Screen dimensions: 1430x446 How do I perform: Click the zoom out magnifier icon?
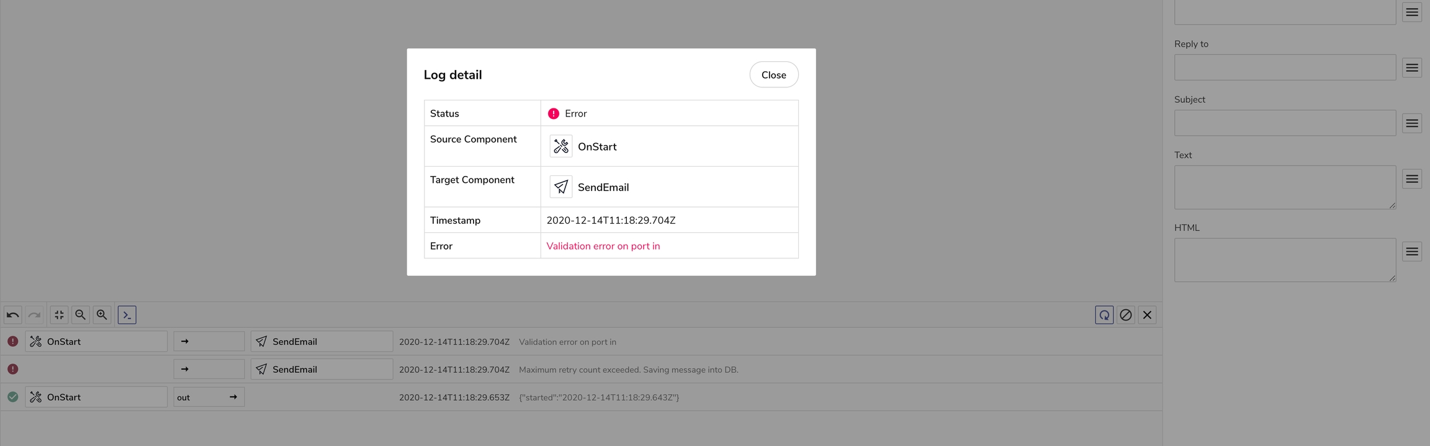[x=81, y=315]
